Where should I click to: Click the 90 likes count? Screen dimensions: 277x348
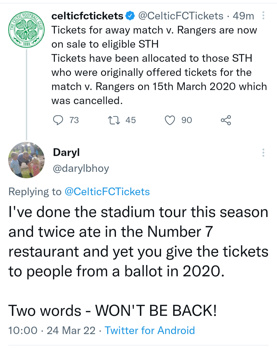(187, 120)
